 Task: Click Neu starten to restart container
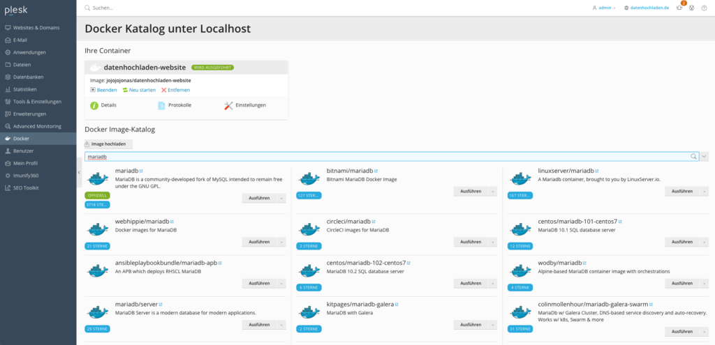139,90
